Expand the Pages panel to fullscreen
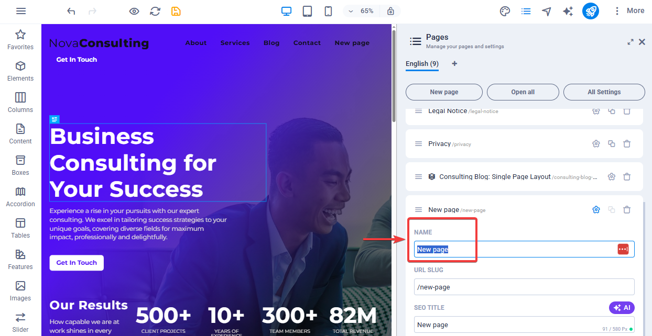The width and height of the screenshot is (652, 336). 631,42
